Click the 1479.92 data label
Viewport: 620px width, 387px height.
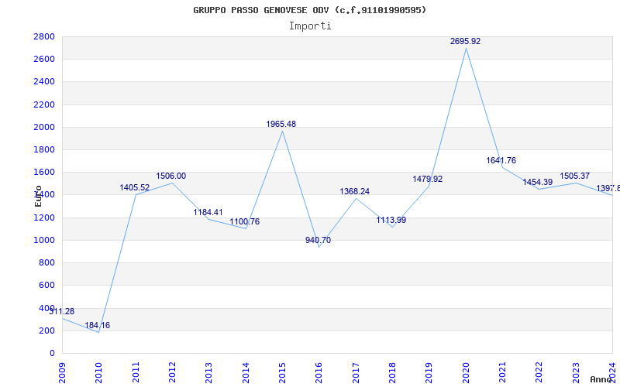tap(428, 180)
